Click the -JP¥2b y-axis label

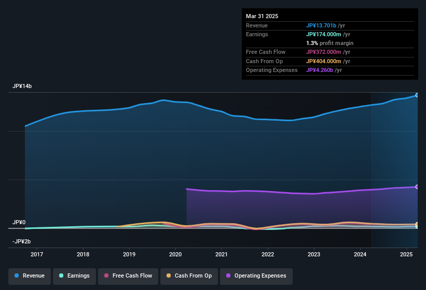point(21,241)
